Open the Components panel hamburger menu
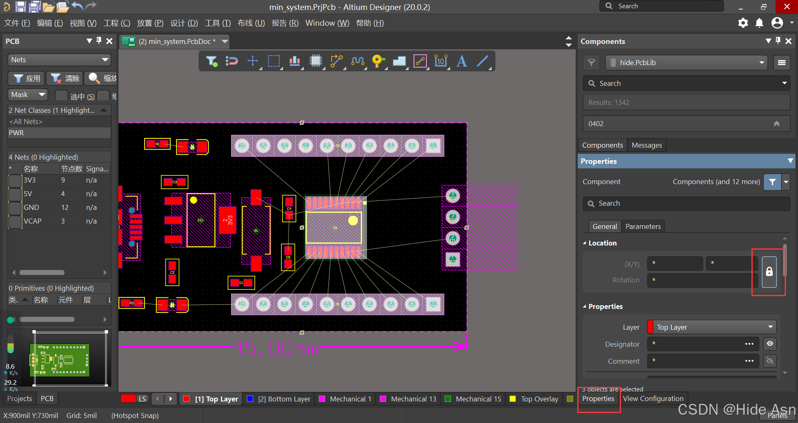This screenshot has width=798, height=423. click(782, 63)
